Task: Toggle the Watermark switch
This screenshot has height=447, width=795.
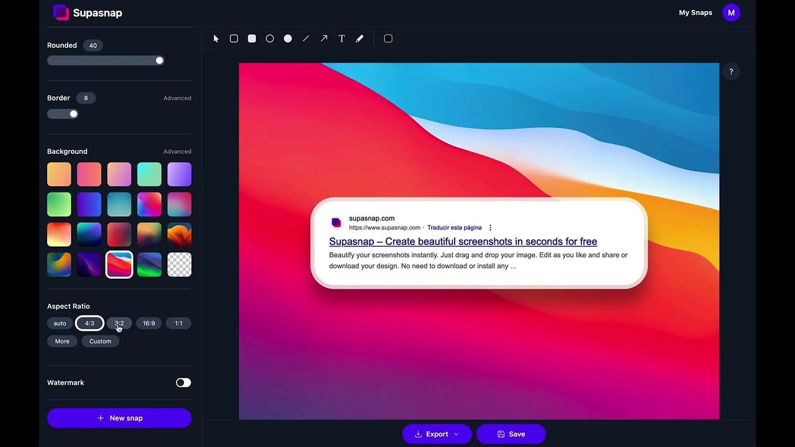Action: coord(183,382)
